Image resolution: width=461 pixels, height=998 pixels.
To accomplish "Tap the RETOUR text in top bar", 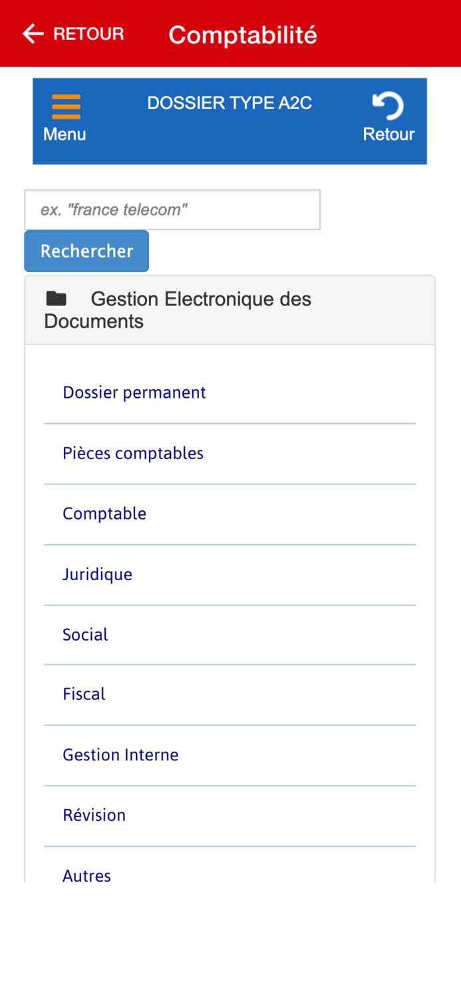I will tap(88, 34).
